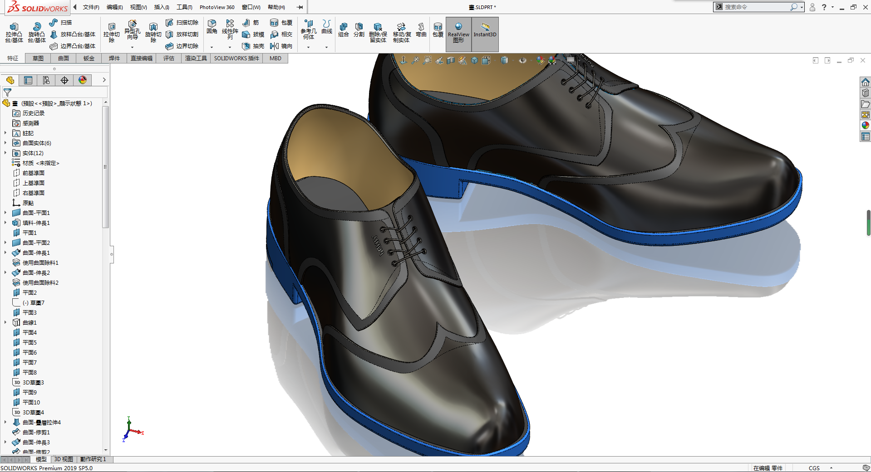Click the CGS unit system status button
The image size is (871, 472).
pyautogui.click(x=814, y=468)
